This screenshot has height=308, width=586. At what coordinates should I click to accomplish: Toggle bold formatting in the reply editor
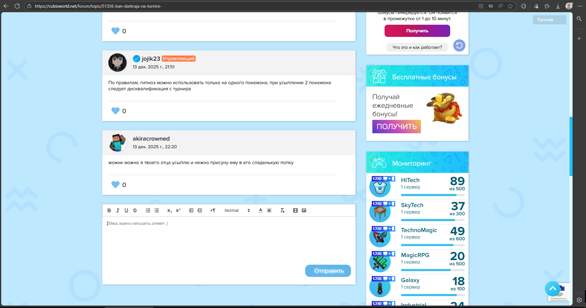pyautogui.click(x=109, y=210)
